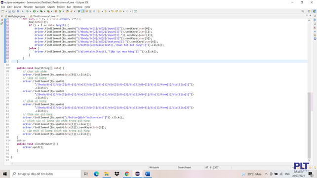Open Word from the taskbar

point(148,174)
